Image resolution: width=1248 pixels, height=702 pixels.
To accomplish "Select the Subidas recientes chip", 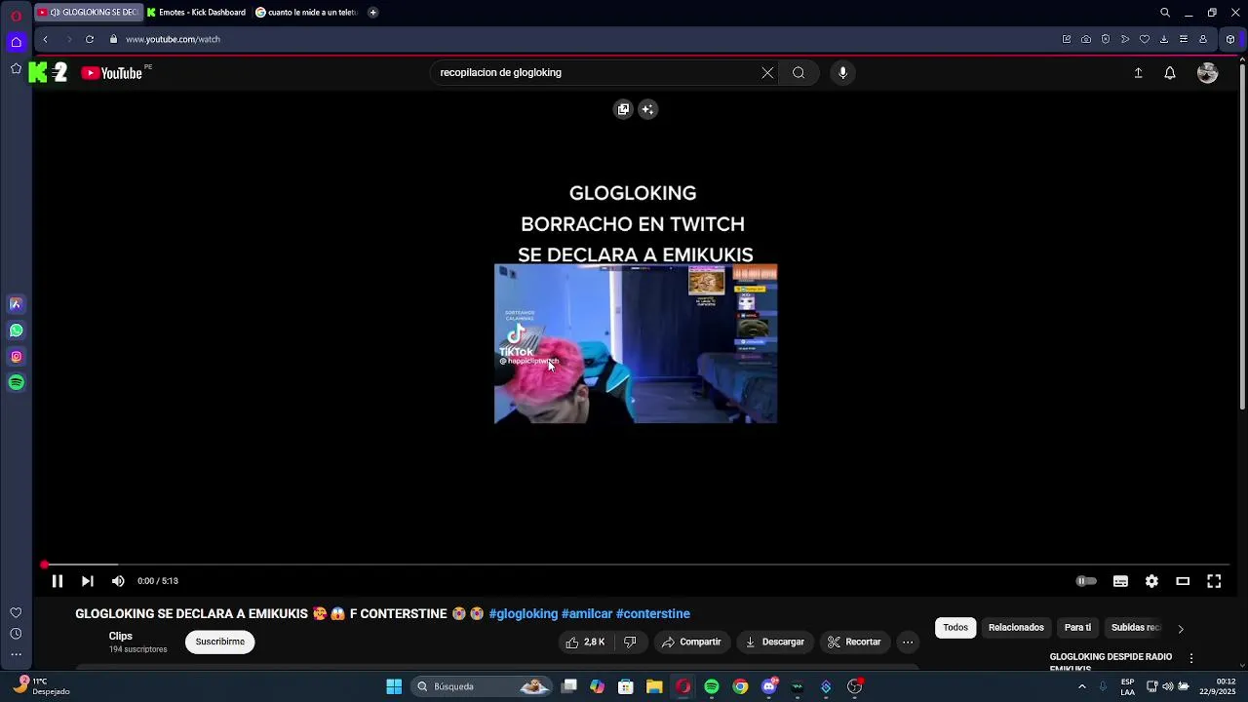I will click(x=1135, y=628).
